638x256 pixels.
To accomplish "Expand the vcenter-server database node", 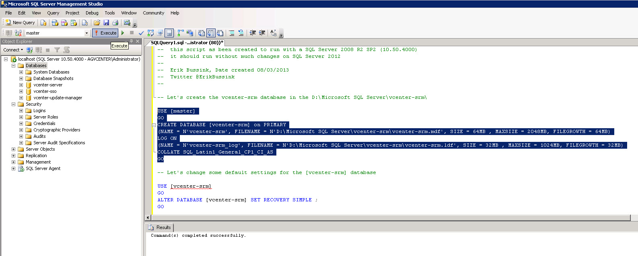I will click(x=21, y=85).
